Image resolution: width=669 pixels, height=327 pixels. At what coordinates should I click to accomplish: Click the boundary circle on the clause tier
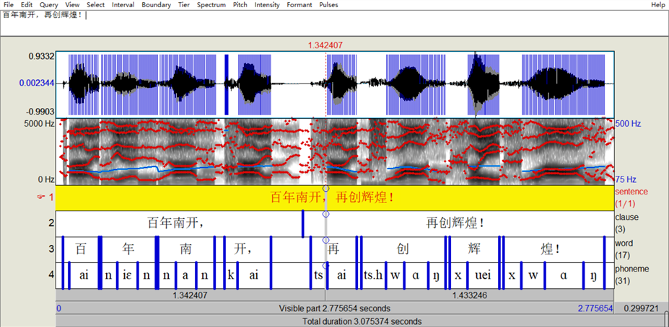coord(325,214)
